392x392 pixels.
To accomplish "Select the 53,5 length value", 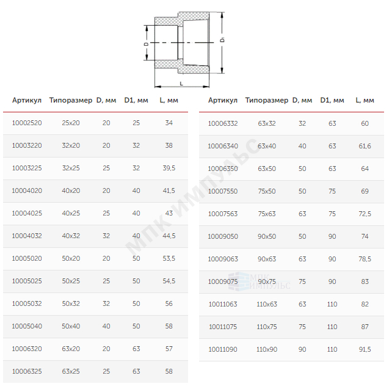I will pyautogui.click(x=169, y=258).
